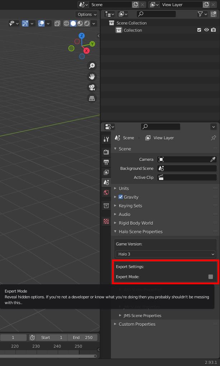
Task: Uncheck exclude checkbox for Collection
Action: (x=199, y=30)
